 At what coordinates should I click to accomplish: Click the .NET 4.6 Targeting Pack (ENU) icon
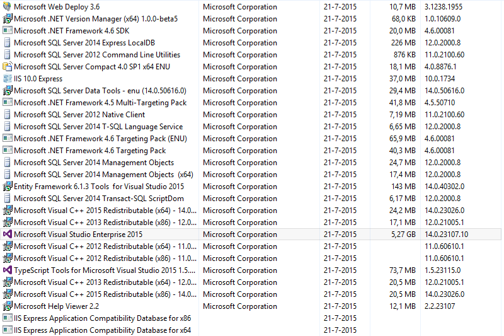[8, 139]
